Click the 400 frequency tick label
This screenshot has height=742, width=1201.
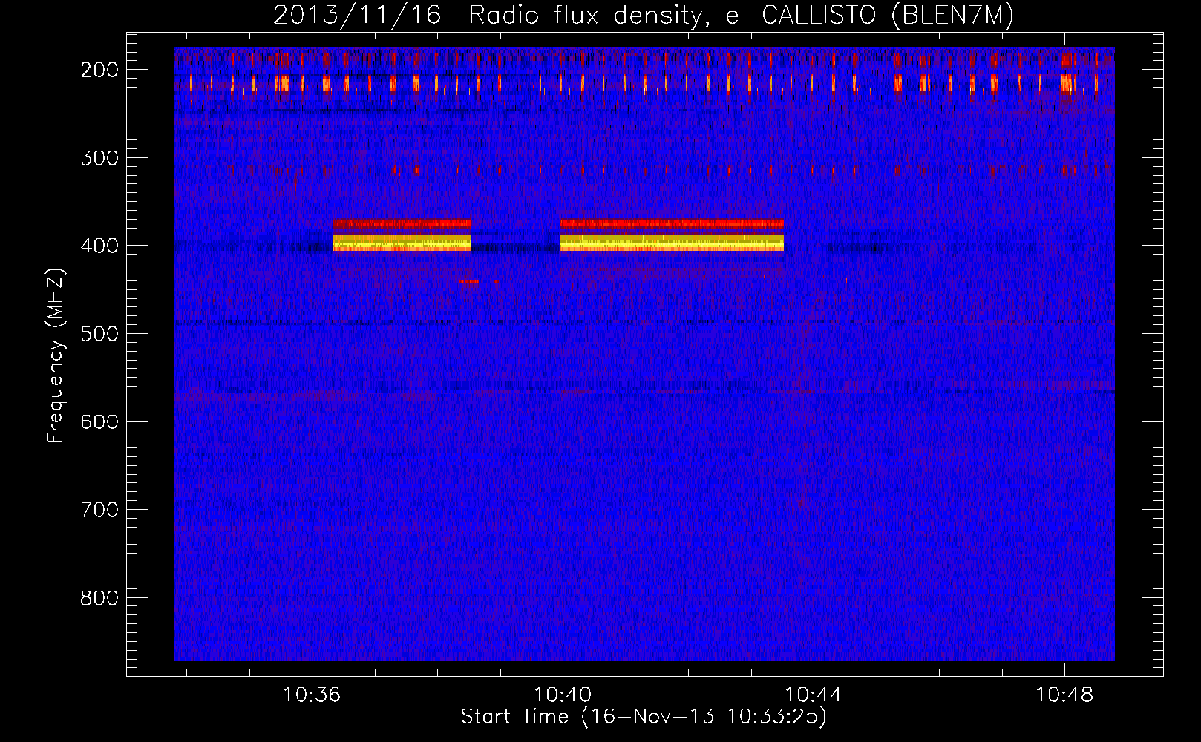99,246
